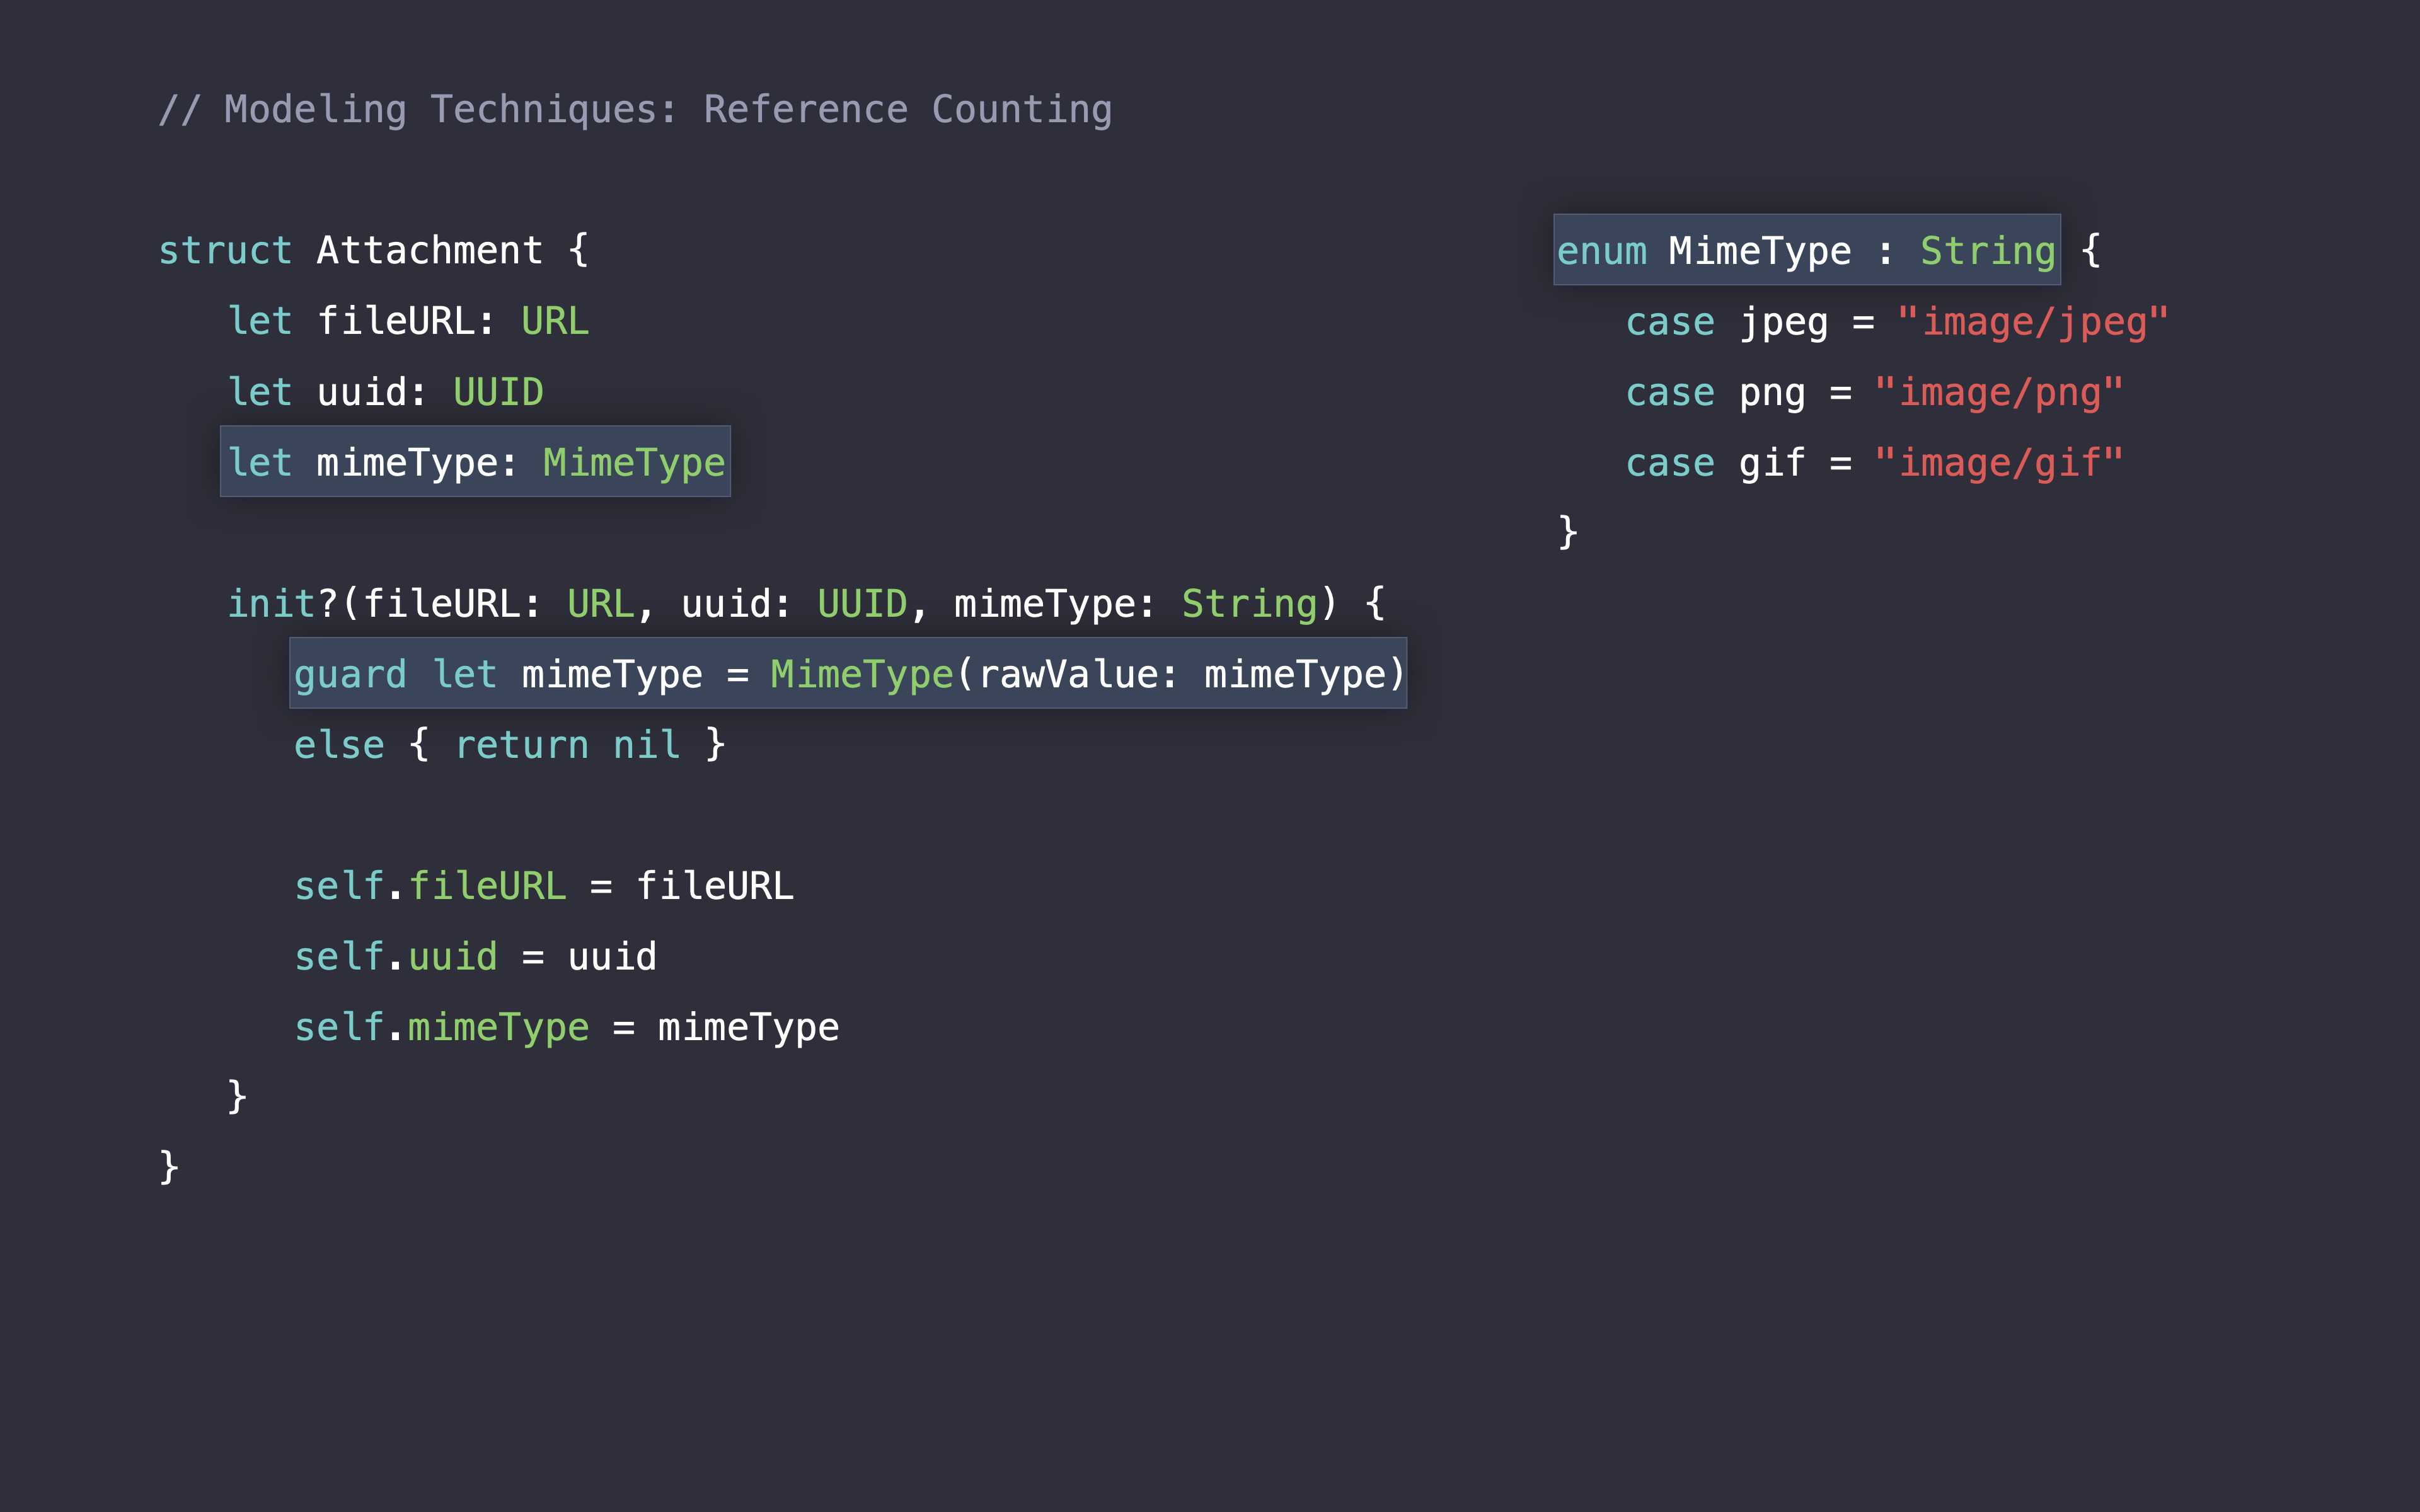Screen dimensions: 2420x1512
Task: Click the let fileURL property line
Action: click(408, 321)
